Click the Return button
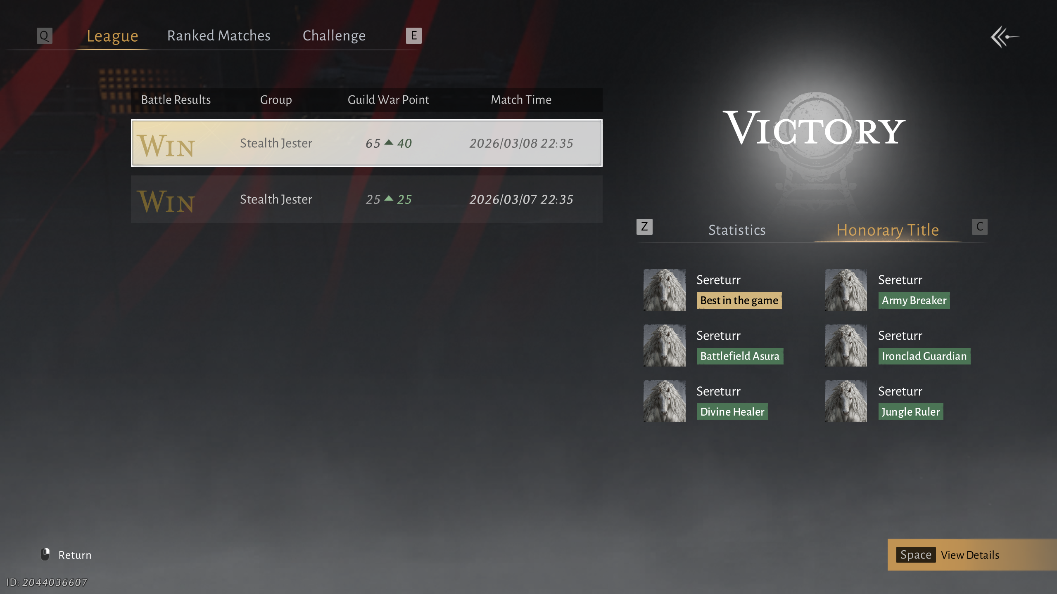 pos(74,555)
